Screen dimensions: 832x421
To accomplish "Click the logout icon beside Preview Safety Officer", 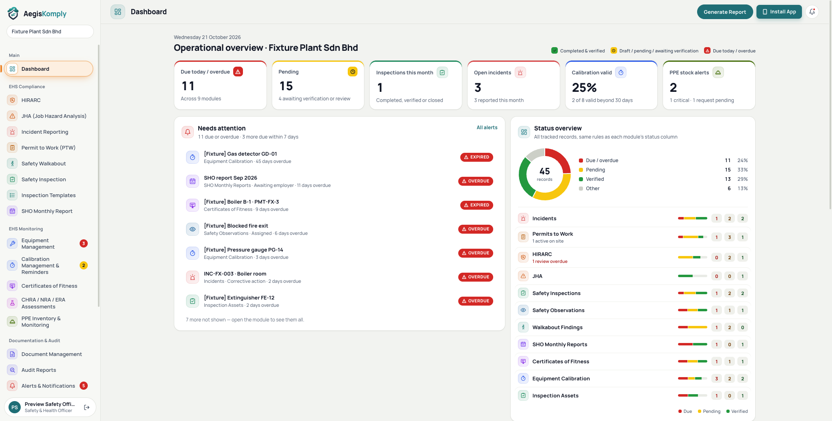I will (x=87, y=407).
